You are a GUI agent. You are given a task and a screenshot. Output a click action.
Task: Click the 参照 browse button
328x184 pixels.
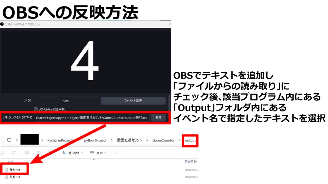click(x=158, y=118)
